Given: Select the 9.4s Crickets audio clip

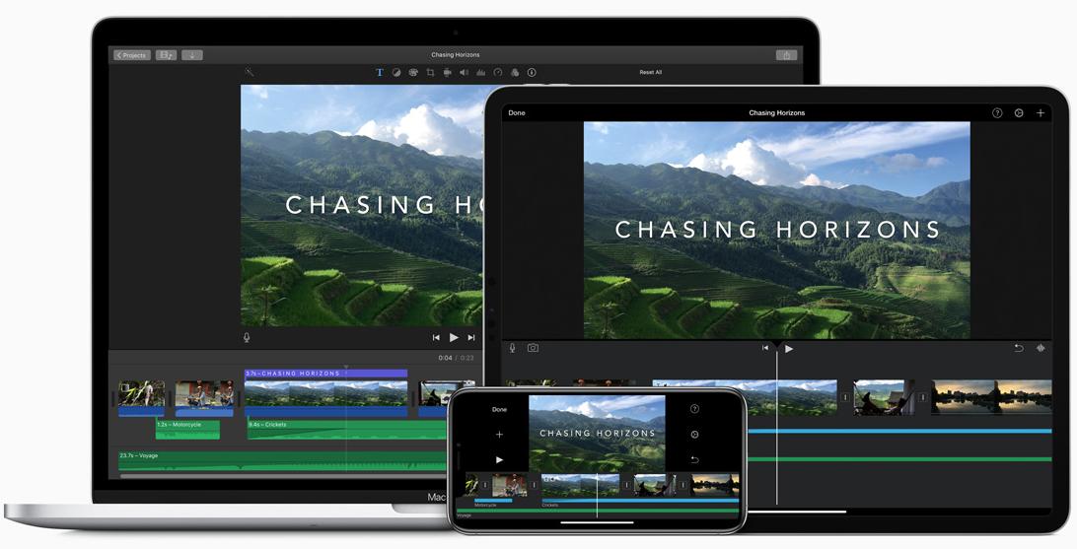Looking at the screenshot, I should [x=347, y=430].
